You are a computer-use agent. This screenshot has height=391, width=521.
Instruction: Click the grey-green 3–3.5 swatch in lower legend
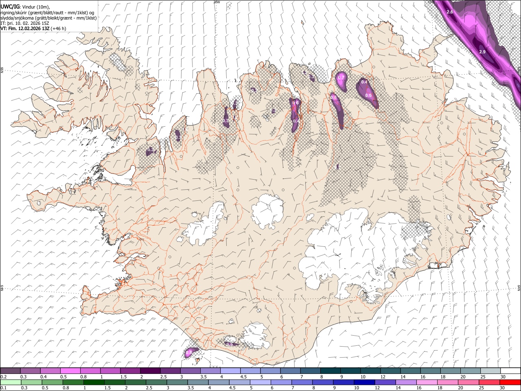(x=177, y=382)
